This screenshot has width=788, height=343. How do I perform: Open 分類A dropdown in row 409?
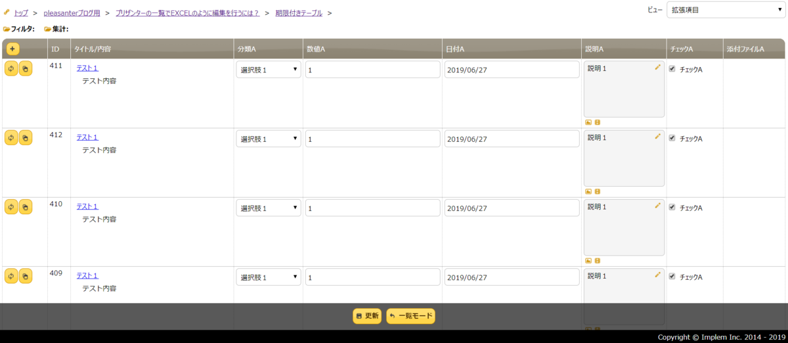tap(269, 277)
